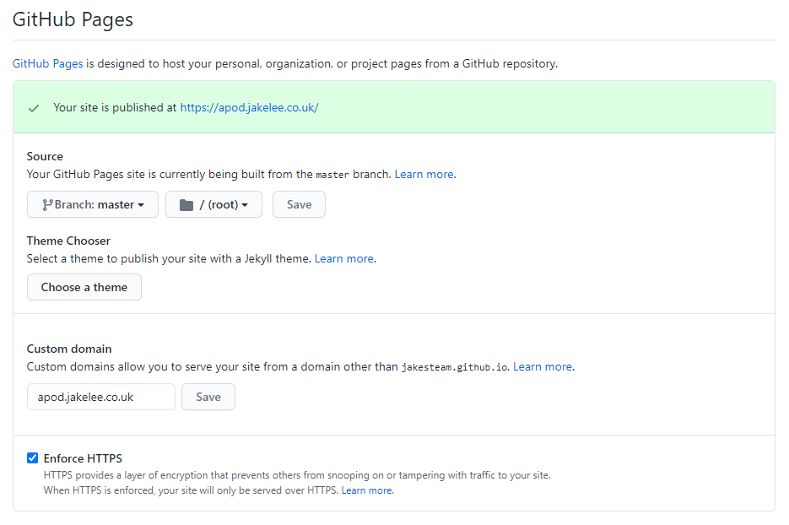Save the custom domain

click(x=208, y=397)
